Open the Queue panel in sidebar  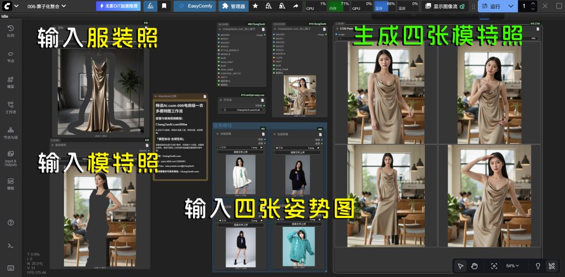pos(10,31)
